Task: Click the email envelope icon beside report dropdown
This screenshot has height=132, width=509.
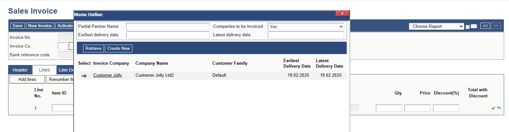Action: (x=474, y=26)
